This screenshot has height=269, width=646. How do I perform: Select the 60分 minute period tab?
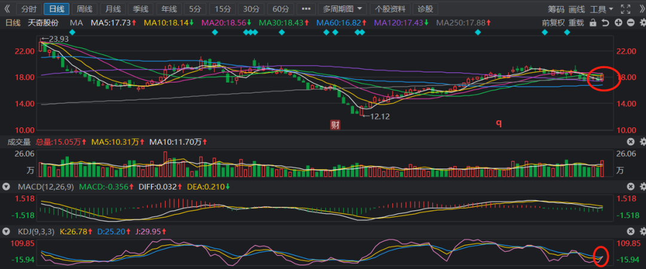tap(281, 9)
